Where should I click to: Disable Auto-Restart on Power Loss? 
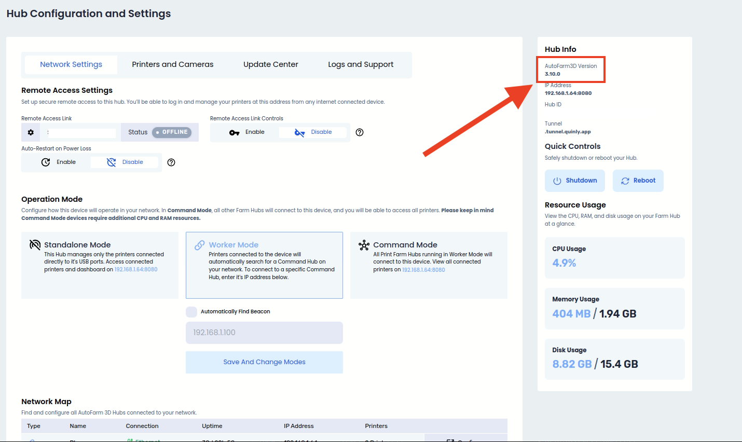[125, 162]
